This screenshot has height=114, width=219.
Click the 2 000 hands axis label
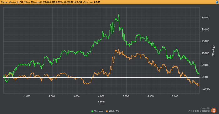point(52,96)
